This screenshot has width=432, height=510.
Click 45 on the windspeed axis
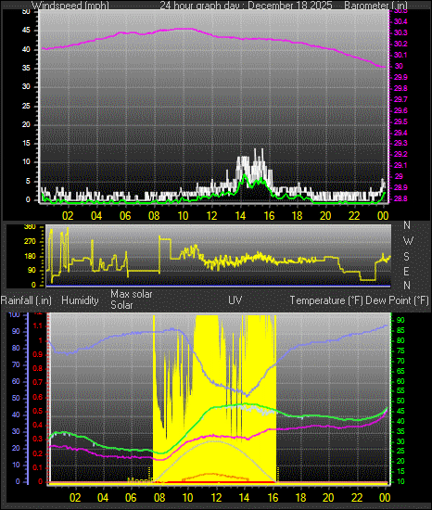[x=26, y=31]
